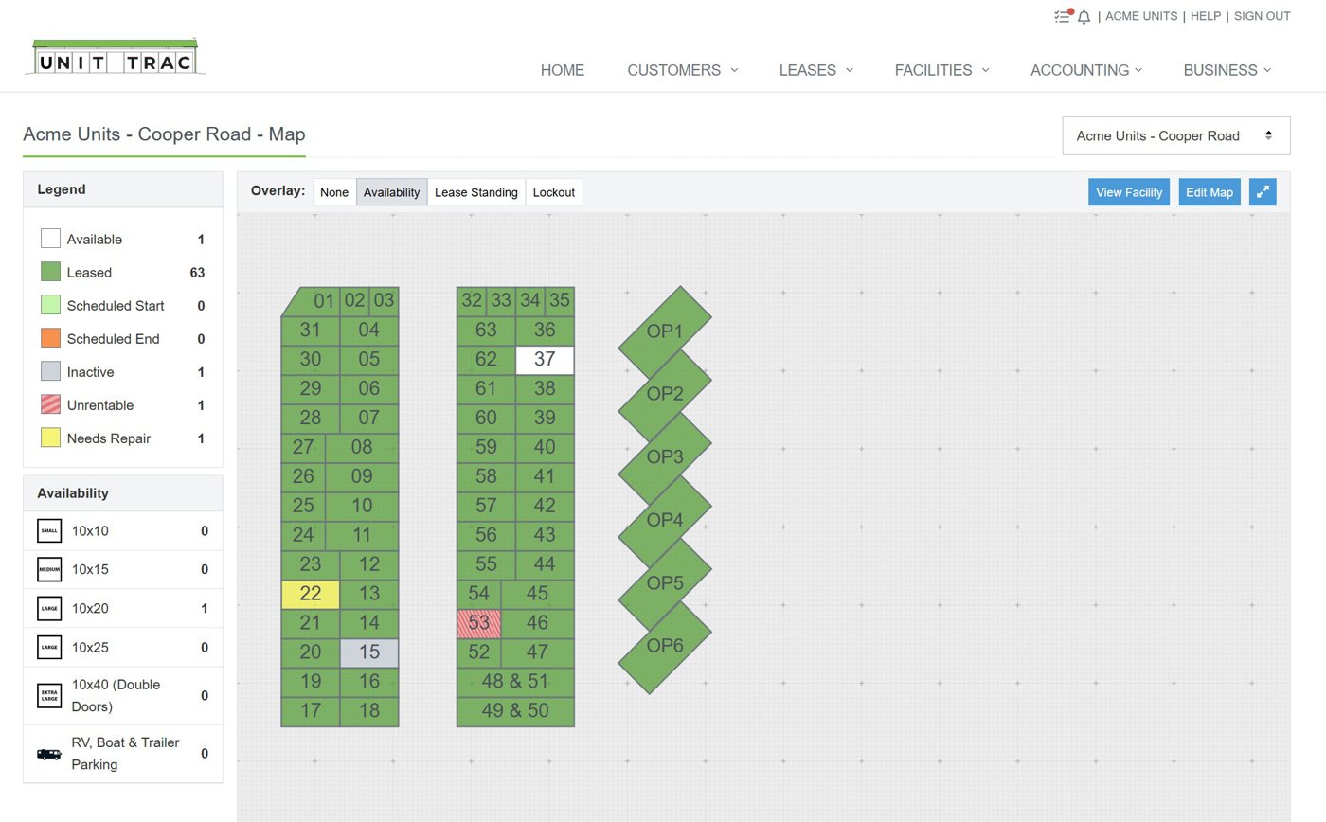The image size is (1326, 822).
Task: Expand the Leases menu
Action: pyautogui.click(x=815, y=70)
